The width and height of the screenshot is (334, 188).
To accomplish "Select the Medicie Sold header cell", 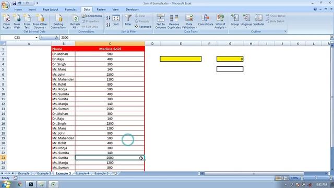I will 110,49.
